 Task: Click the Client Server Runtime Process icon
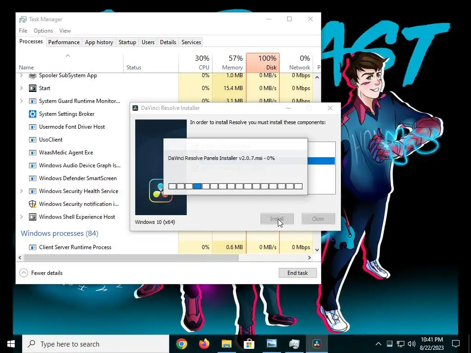33,247
